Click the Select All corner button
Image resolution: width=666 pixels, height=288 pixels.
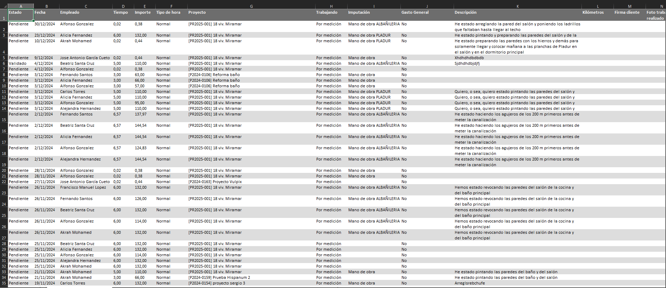coord(4,6)
